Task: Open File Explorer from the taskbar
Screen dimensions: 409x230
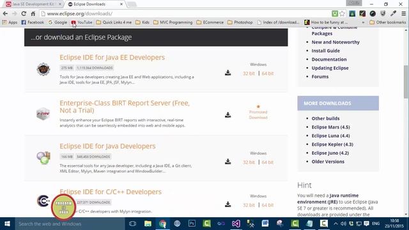Action: tap(148, 224)
